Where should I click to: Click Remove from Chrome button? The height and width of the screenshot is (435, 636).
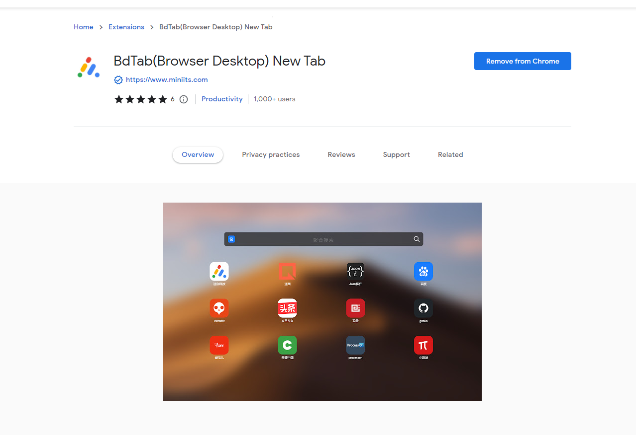tap(523, 61)
